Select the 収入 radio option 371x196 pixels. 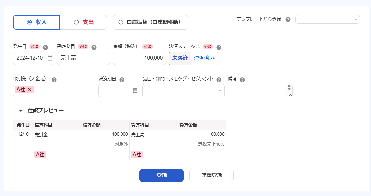pos(37,22)
